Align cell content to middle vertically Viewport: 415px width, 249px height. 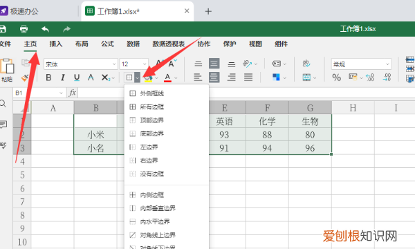point(214,64)
